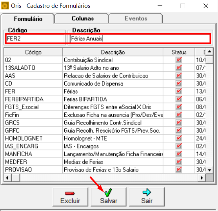Image resolution: width=218 pixels, height=211 pixels.
Task: Toggle status checkbox for Contribuição Sindical
Action: click(179, 60)
